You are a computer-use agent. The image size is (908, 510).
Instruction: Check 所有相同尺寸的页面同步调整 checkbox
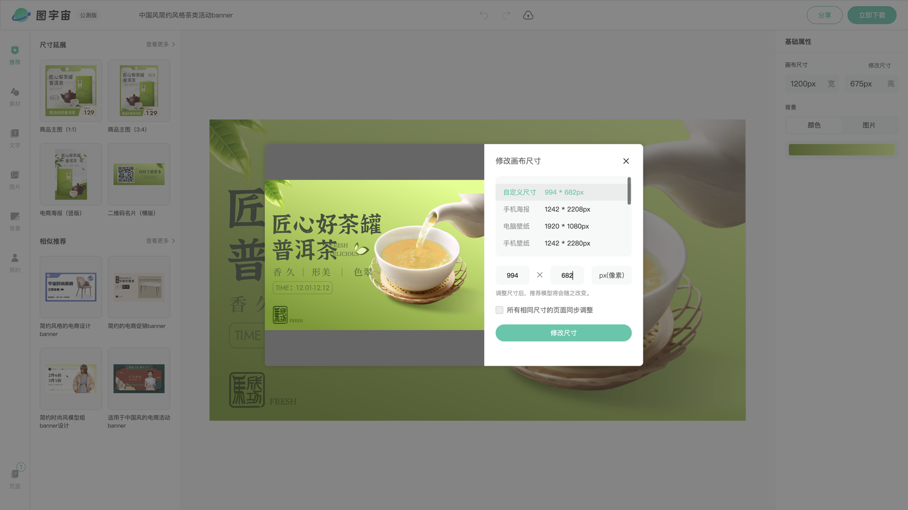click(x=499, y=310)
